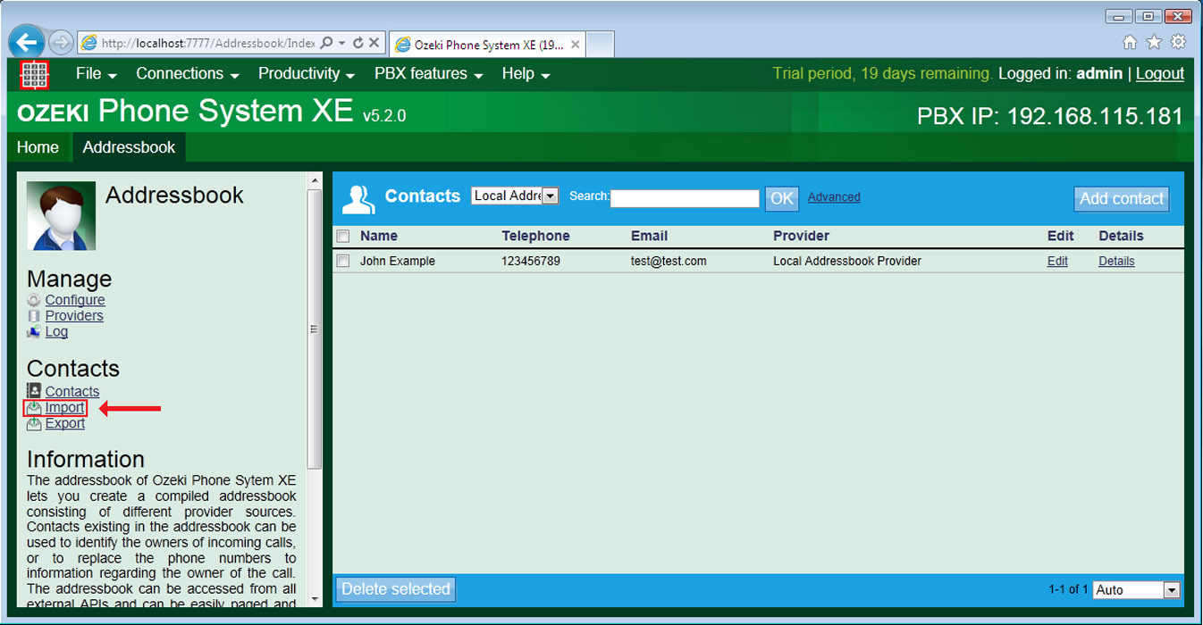The width and height of the screenshot is (1203, 625).
Task: Click the Configure gear icon
Action: 34,300
